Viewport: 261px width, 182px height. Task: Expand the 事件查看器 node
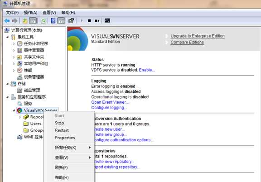point(14,50)
